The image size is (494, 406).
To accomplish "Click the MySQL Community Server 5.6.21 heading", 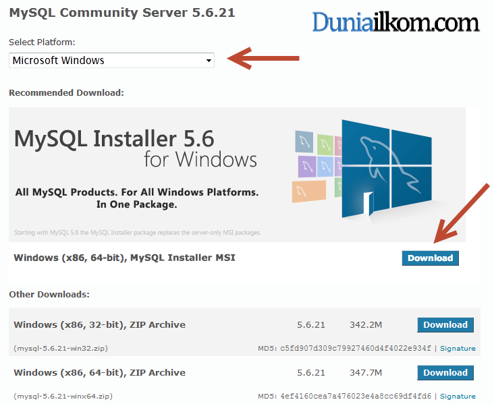I will (x=122, y=13).
